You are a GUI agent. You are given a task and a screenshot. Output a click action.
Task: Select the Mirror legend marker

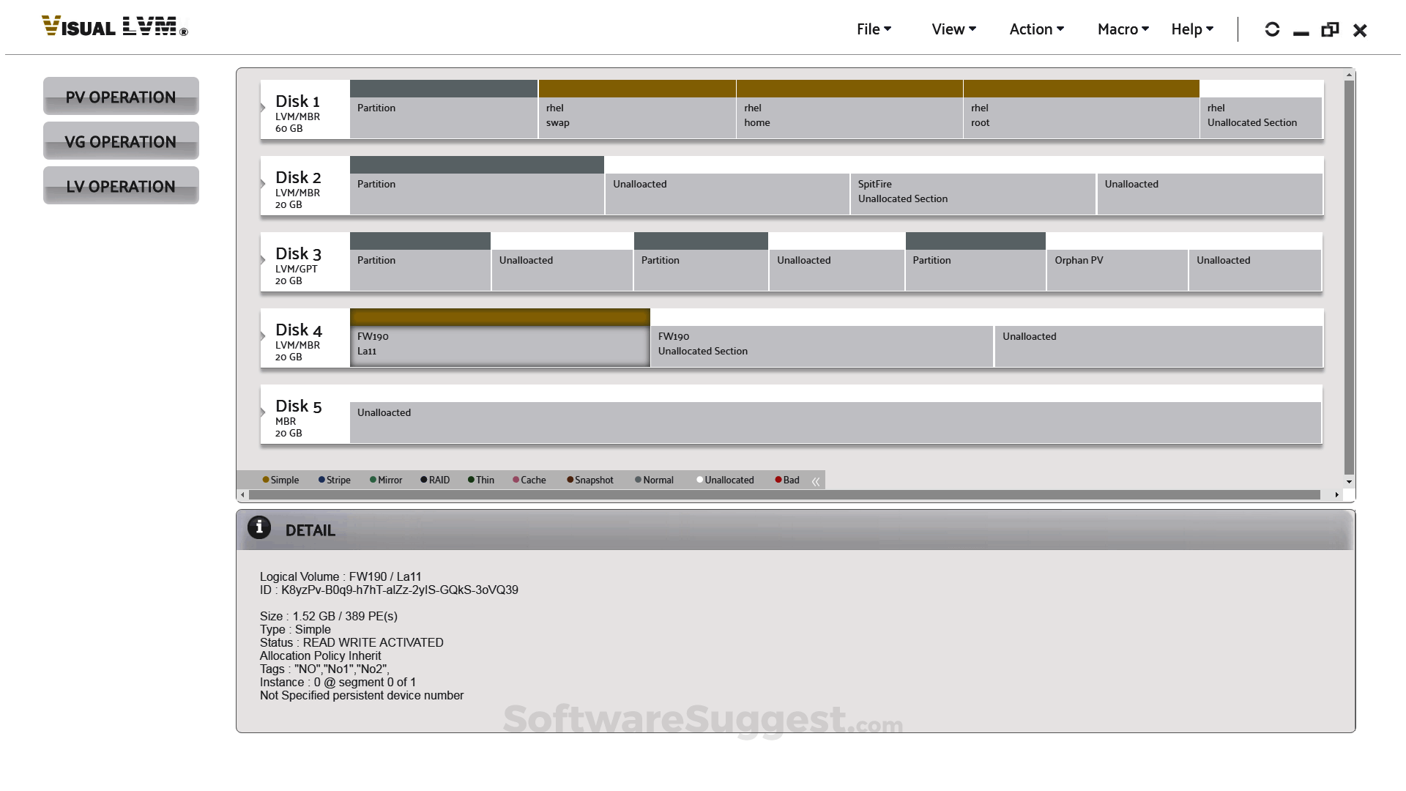point(372,480)
